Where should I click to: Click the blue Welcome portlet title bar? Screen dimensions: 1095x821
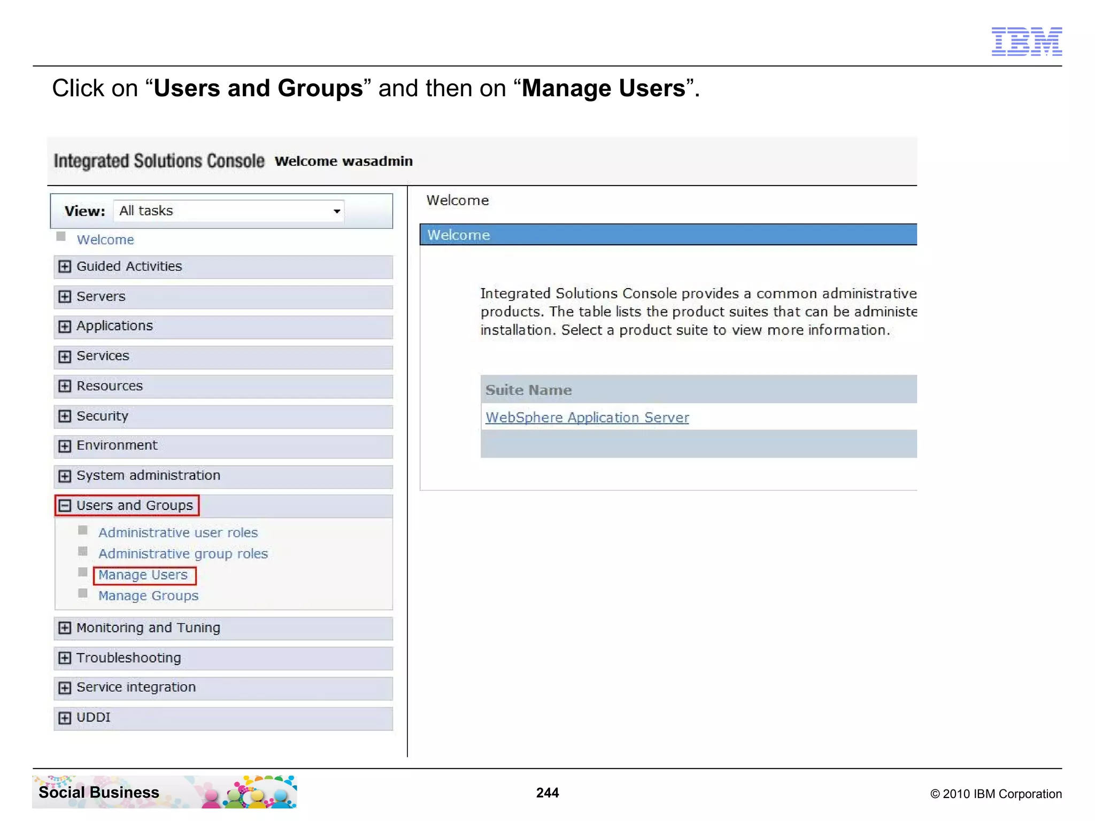tap(668, 235)
